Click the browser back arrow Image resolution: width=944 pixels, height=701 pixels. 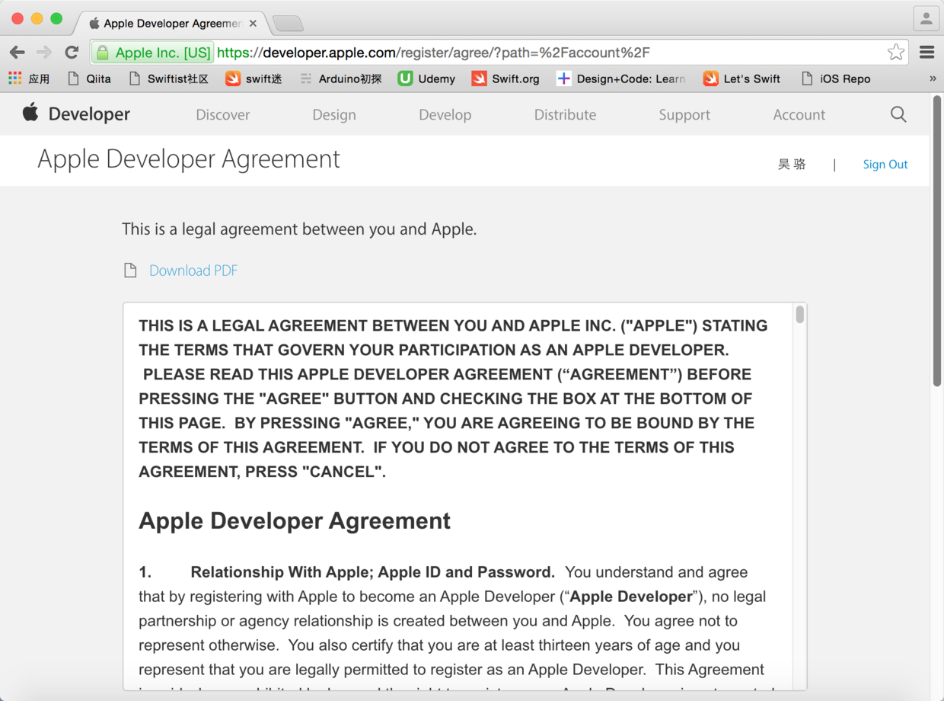click(18, 53)
